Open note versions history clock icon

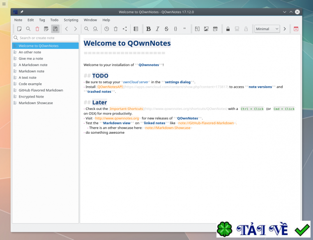tap(107, 29)
